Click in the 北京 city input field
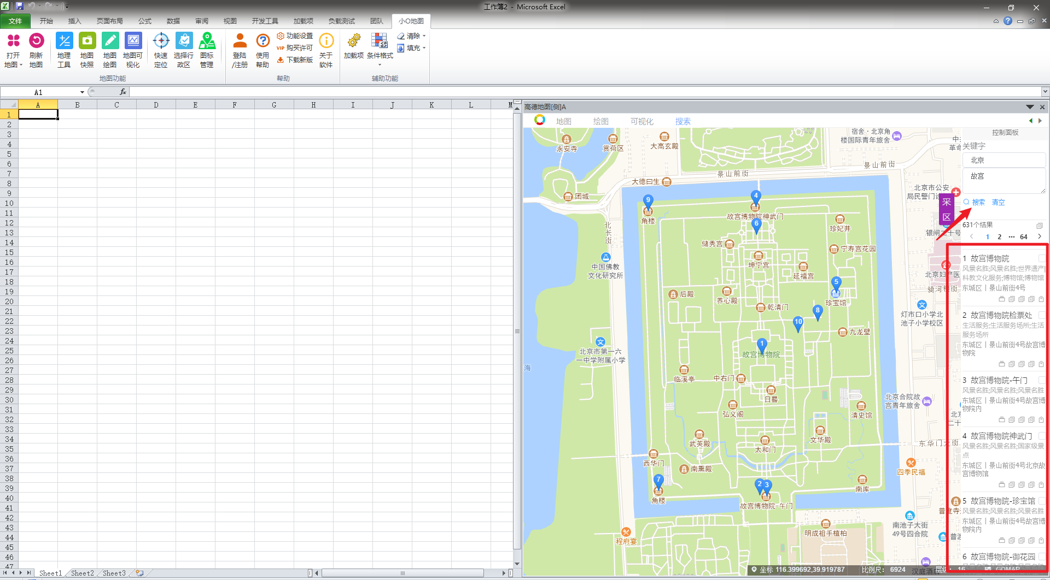 coord(1004,160)
